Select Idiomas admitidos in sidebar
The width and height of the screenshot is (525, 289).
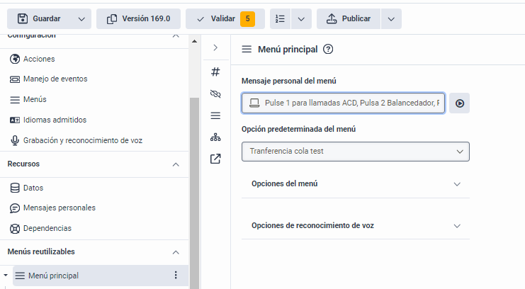coord(55,120)
